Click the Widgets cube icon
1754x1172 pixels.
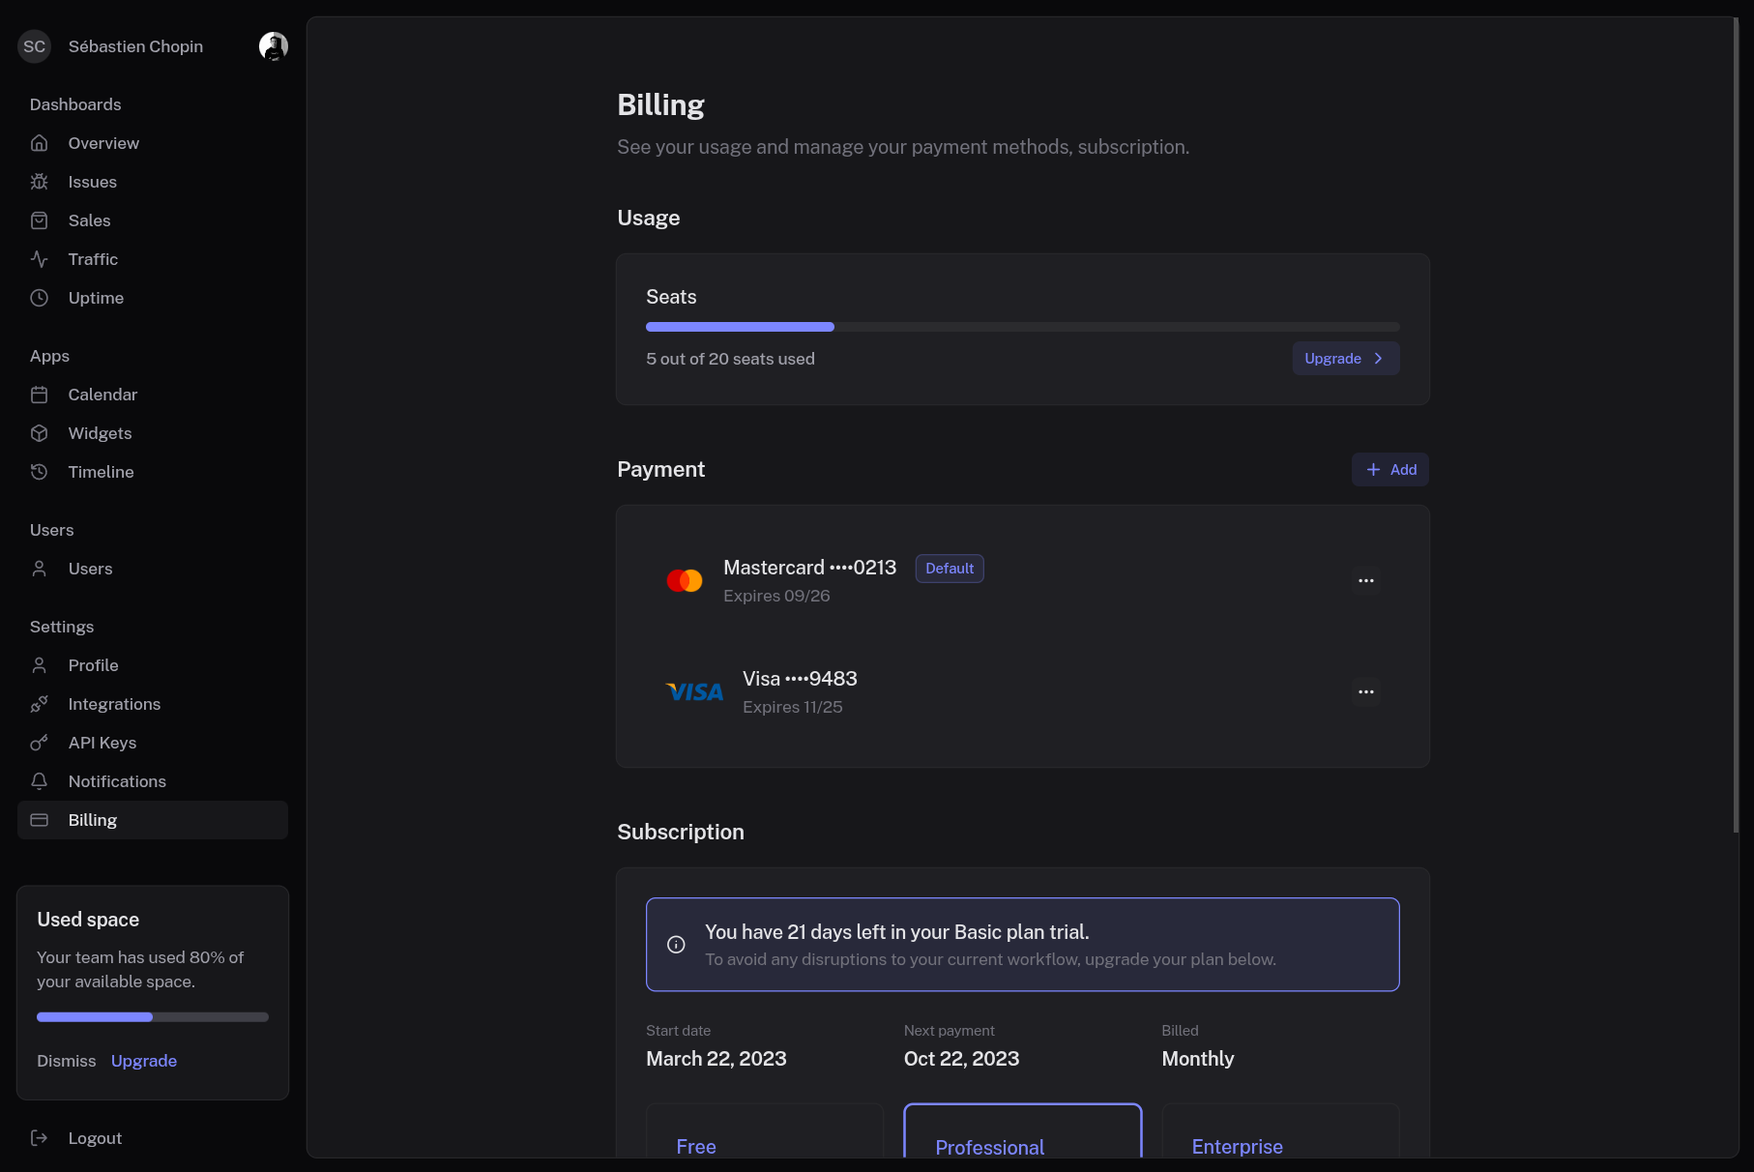pos(39,433)
